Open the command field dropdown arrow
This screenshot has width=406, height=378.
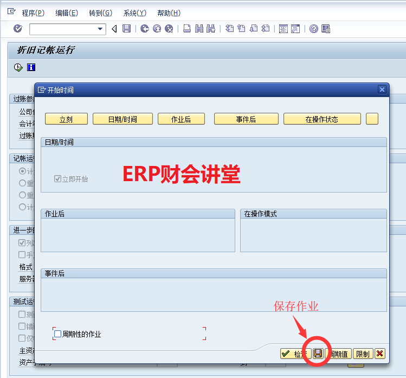pyautogui.click(x=100, y=29)
